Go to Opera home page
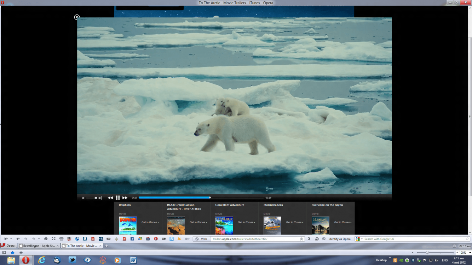The height and width of the screenshot is (265, 472). pos(46,239)
